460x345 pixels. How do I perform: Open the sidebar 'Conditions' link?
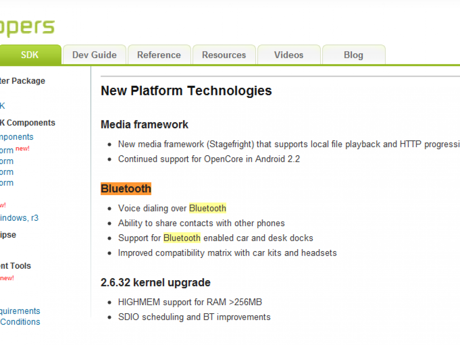[x=20, y=322]
